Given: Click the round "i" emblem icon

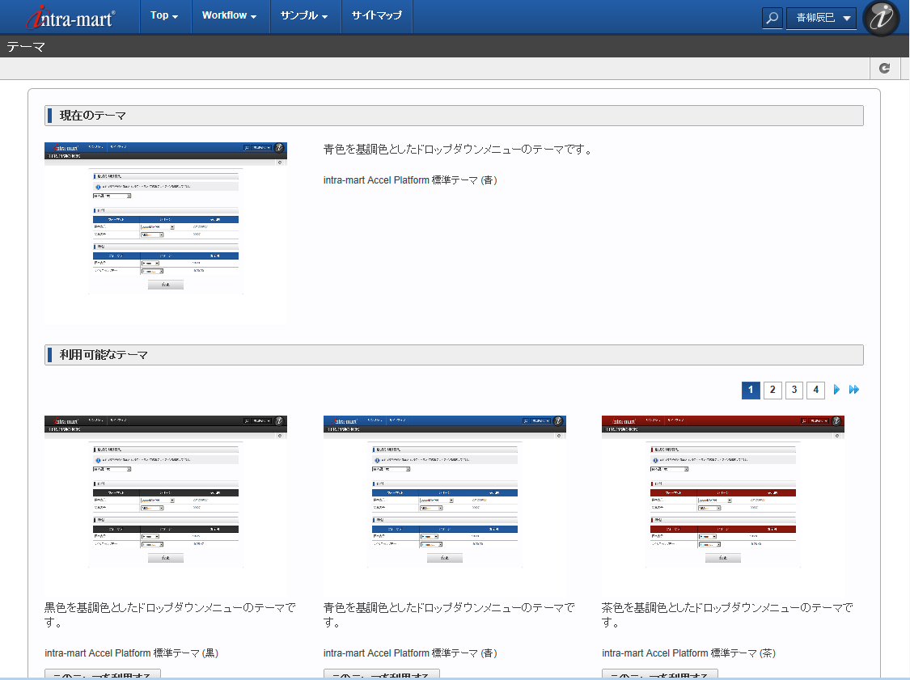Looking at the screenshot, I should 881,18.
